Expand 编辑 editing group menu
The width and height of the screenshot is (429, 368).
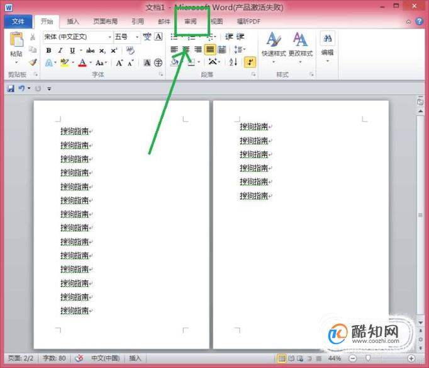[x=327, y=47]
